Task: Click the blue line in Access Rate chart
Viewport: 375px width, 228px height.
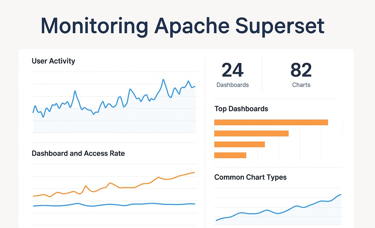Action: tap(114, 205)
